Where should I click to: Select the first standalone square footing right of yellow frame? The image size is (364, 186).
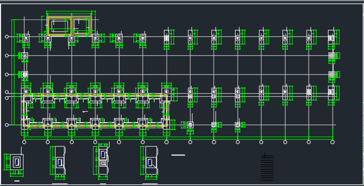[x=190, y=125]
